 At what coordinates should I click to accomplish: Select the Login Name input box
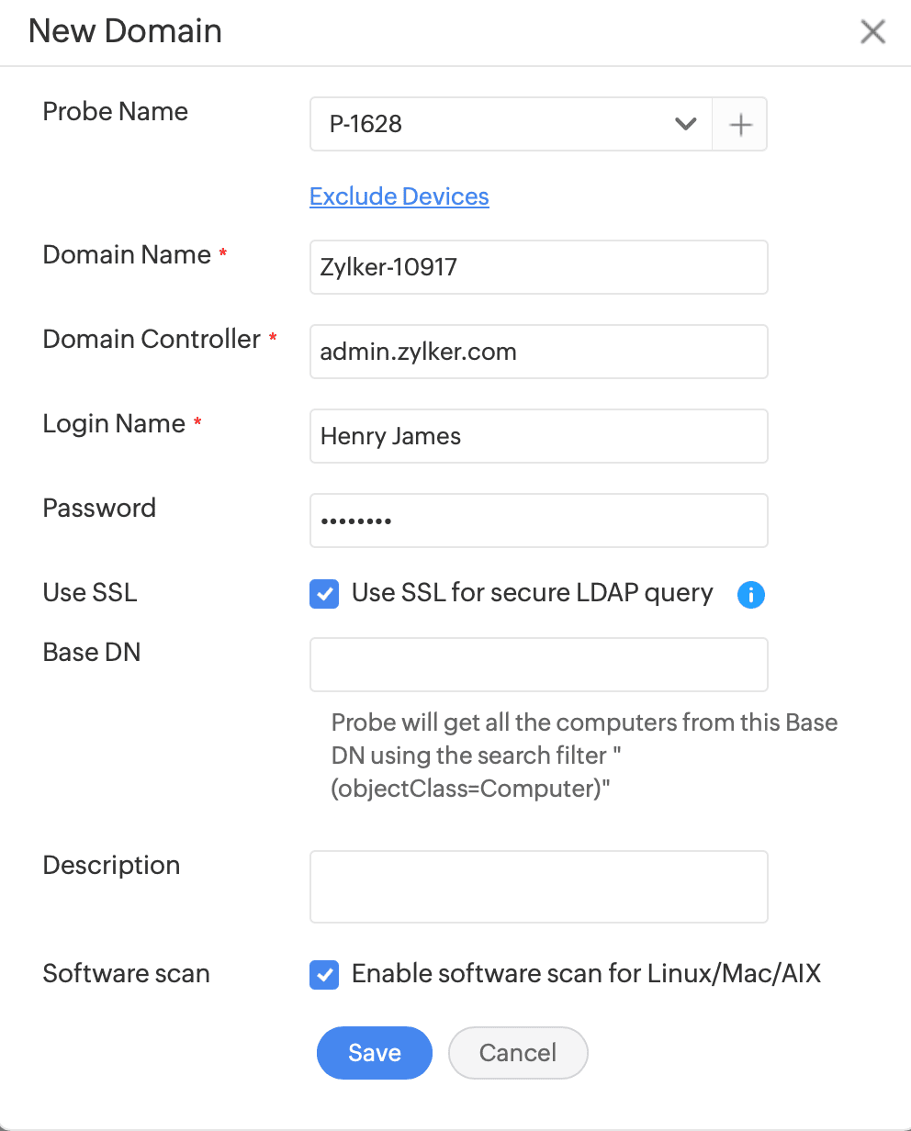(x=538, y=436)
